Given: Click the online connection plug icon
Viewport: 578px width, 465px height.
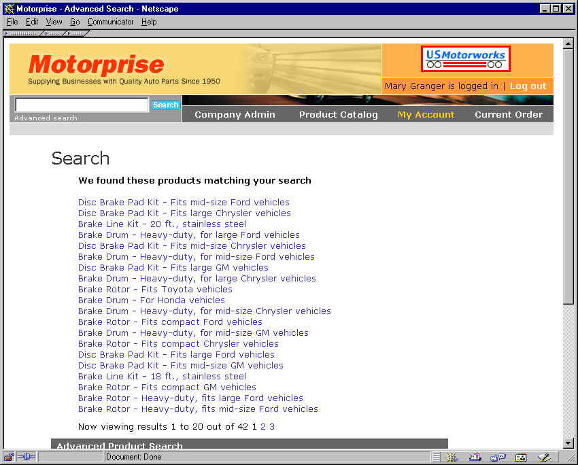Looking at the screenshot, I should (x=26, y=457).
